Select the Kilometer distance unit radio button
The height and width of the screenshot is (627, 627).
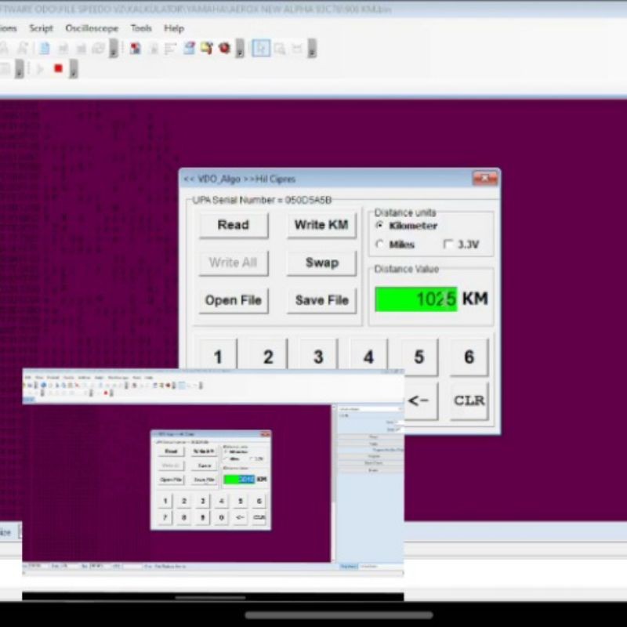click(x=381, y=226)
